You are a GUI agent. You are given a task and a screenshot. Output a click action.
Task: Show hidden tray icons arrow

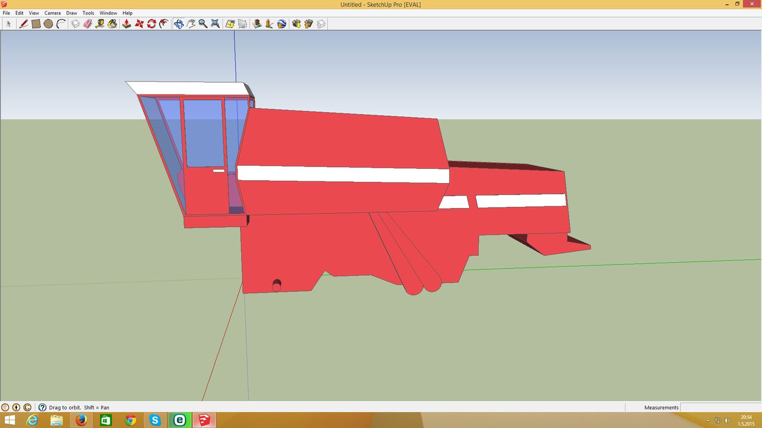point(708,420)
